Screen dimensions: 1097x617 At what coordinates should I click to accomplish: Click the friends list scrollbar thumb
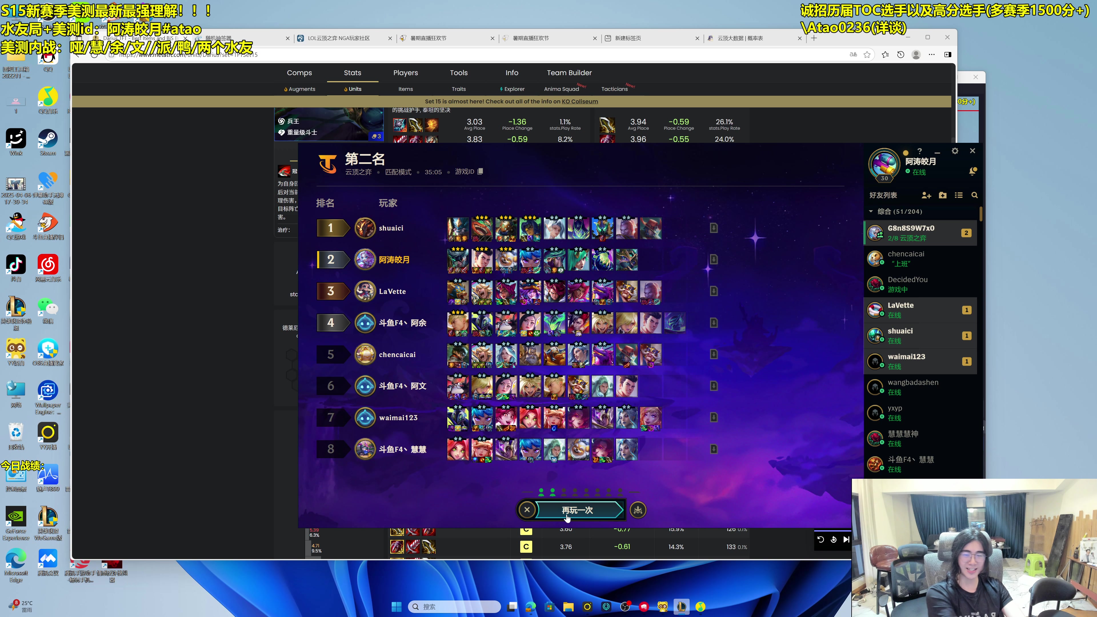coord(981,214)
